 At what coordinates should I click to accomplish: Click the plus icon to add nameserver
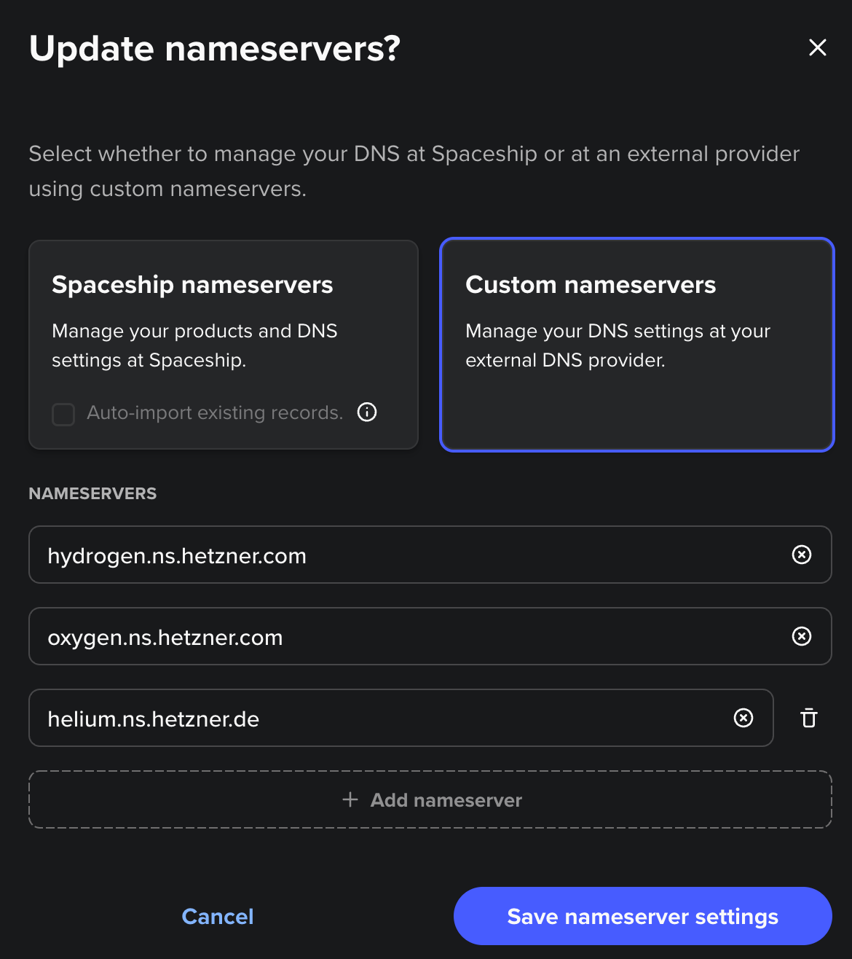[x=350, y=799]
